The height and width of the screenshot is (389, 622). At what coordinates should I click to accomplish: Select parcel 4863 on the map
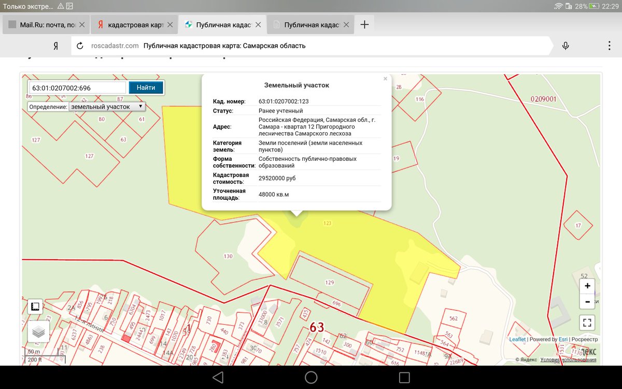click(89, 340)
